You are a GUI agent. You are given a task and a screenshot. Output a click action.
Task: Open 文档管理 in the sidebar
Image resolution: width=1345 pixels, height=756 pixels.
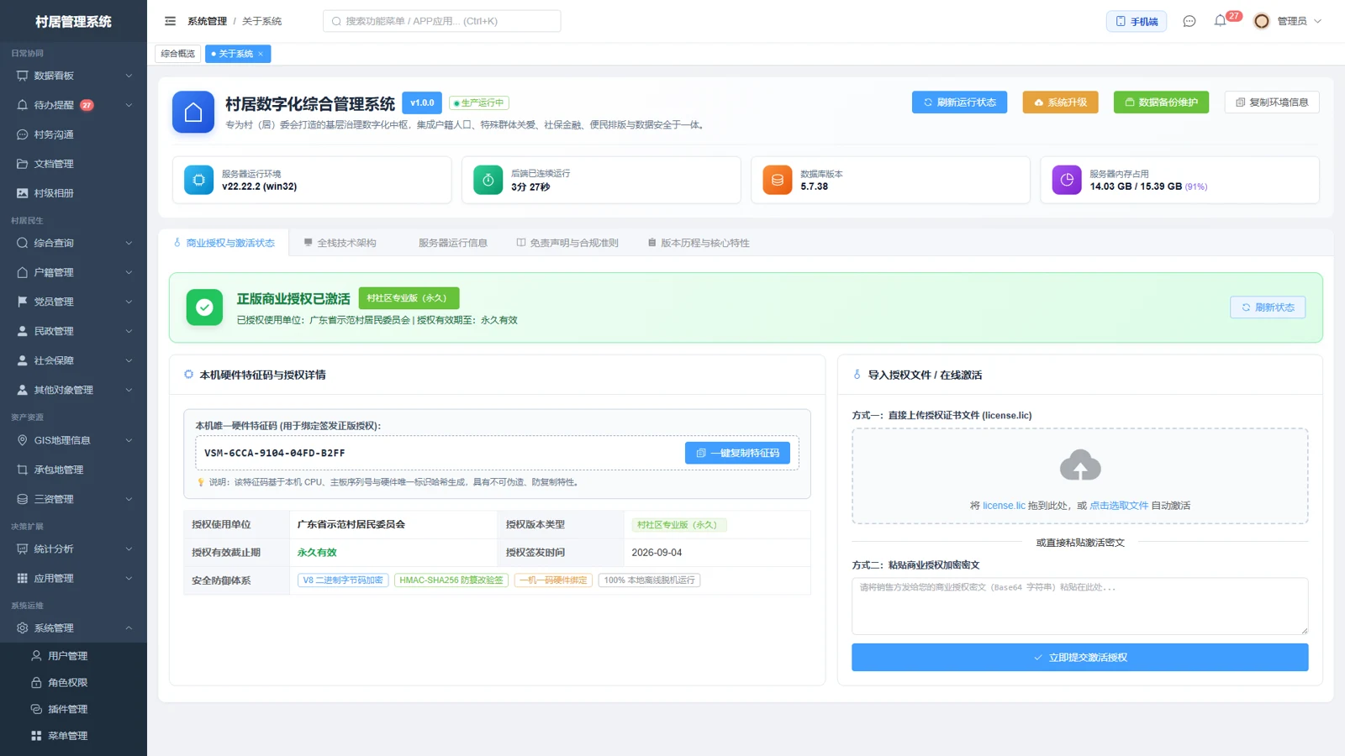coord(73,164)
